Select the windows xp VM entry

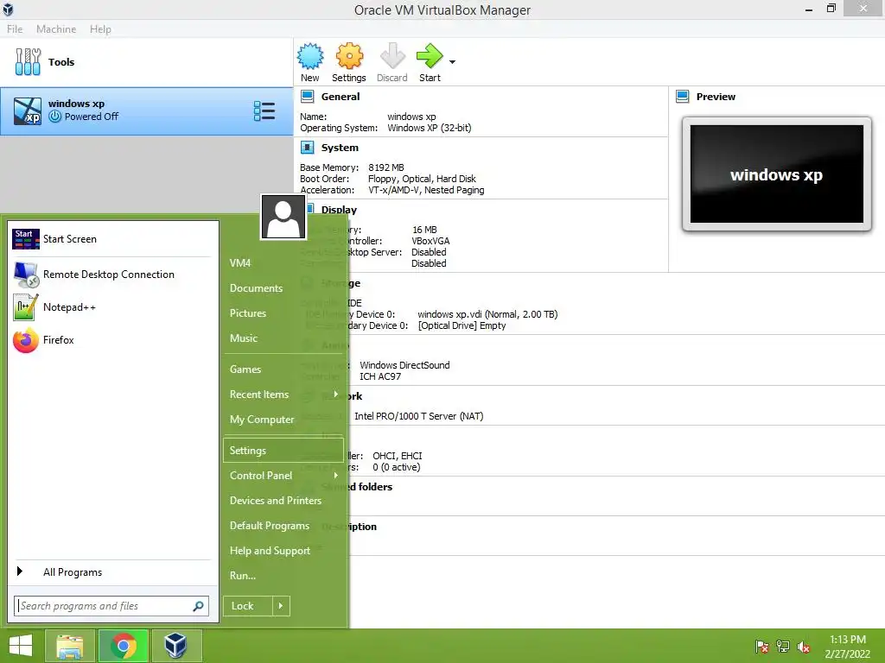(x=146, y=111)
